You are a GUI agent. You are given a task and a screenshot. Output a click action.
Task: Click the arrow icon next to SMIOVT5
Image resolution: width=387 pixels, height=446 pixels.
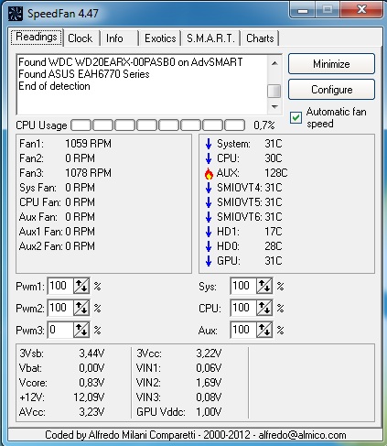[x=209, y=202]
